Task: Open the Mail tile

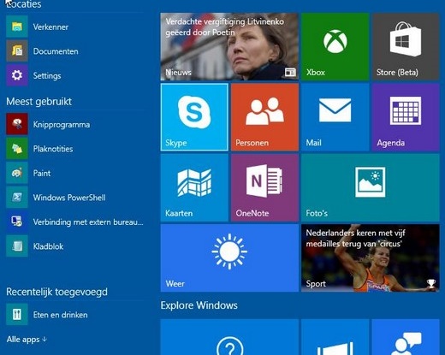Action: [x=335, y=117]
